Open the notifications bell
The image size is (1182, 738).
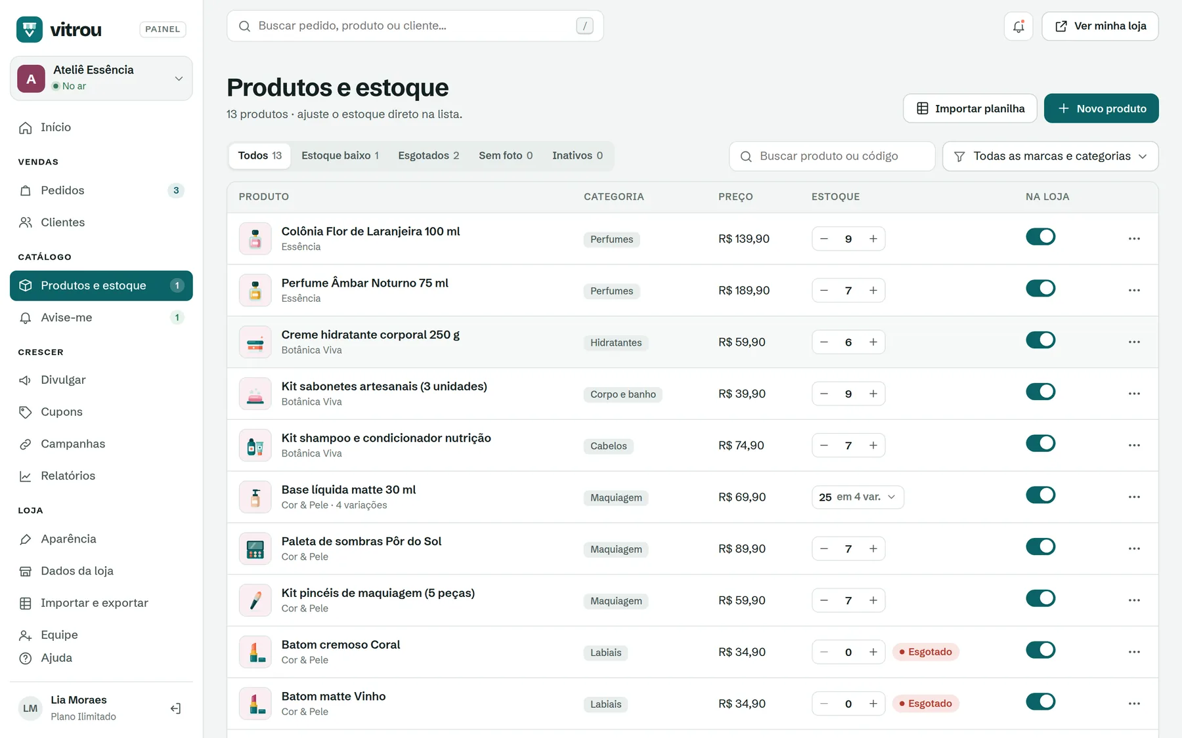[x=1018, y=26]
